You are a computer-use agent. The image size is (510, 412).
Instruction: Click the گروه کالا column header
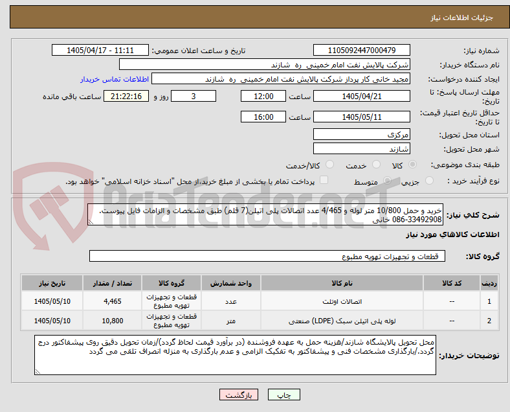pos(172,283)
